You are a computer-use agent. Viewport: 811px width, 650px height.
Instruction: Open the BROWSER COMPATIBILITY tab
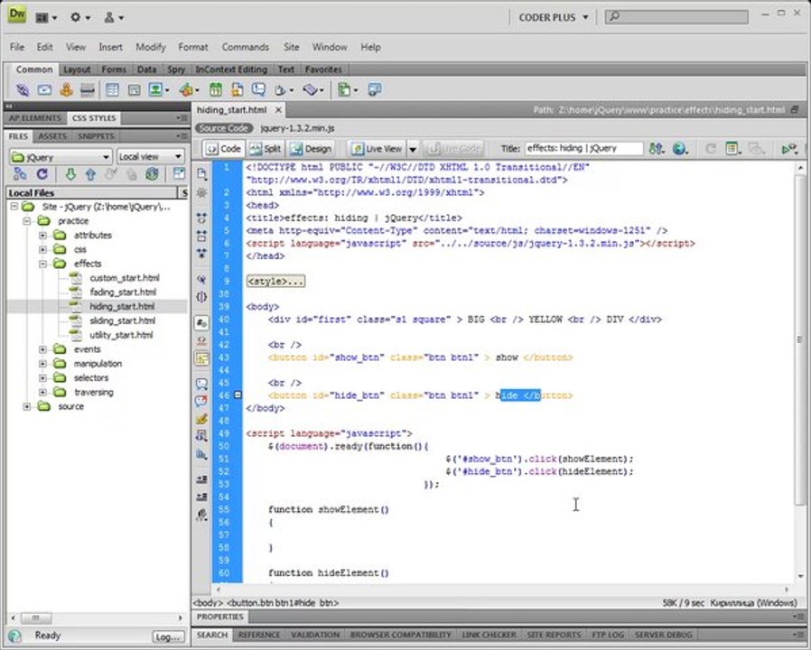click(400, 635)
